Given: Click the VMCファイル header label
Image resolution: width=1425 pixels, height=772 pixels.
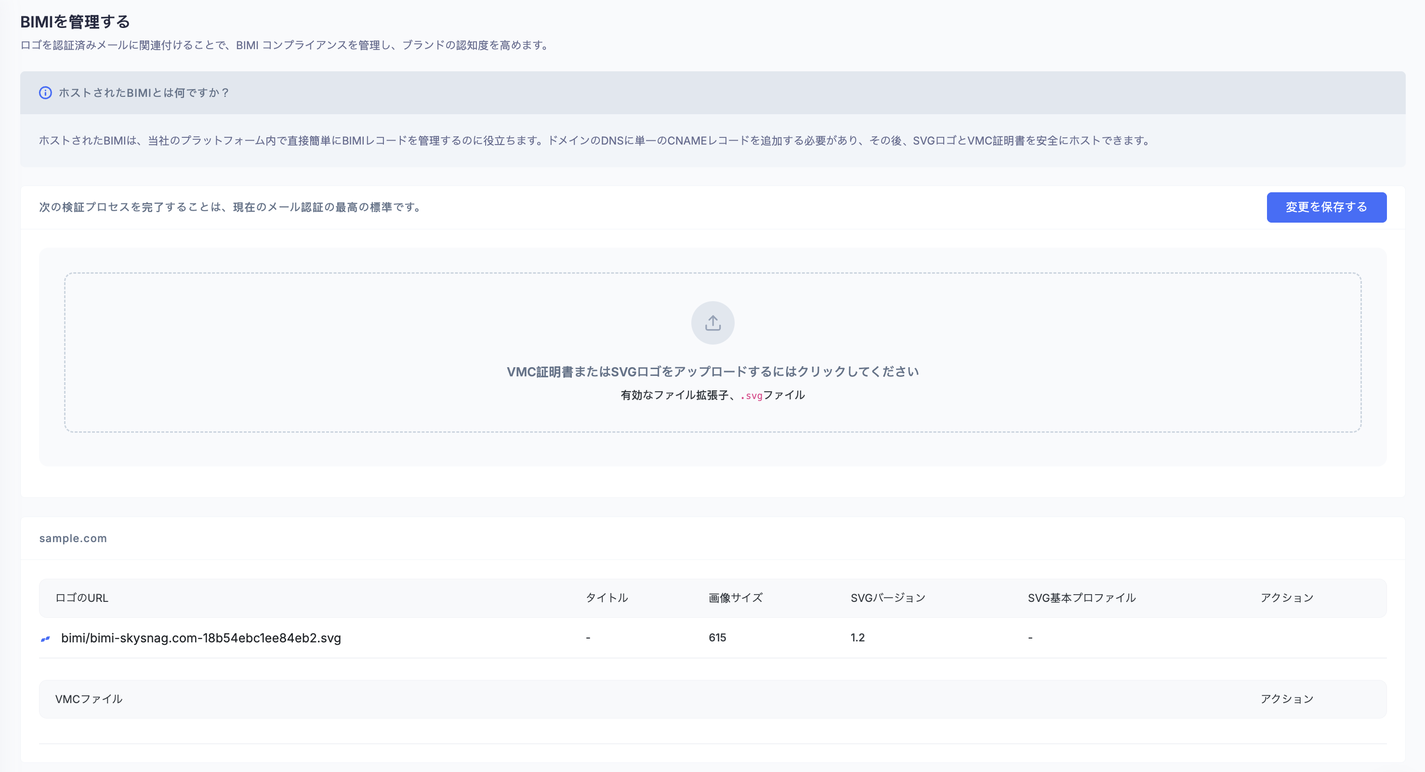Looking at the screenshot, I should [x=89, y=700].
